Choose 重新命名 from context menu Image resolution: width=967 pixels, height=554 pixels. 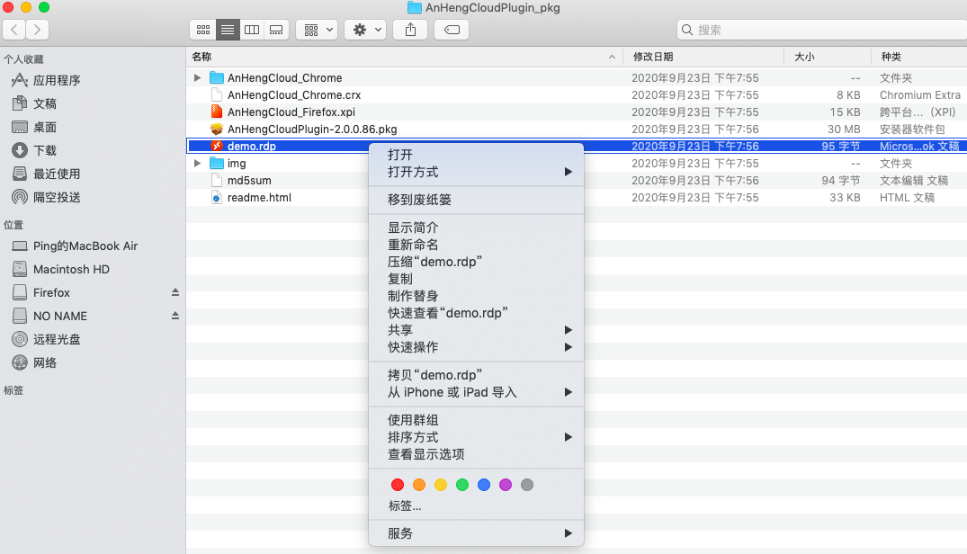[476, 245]
